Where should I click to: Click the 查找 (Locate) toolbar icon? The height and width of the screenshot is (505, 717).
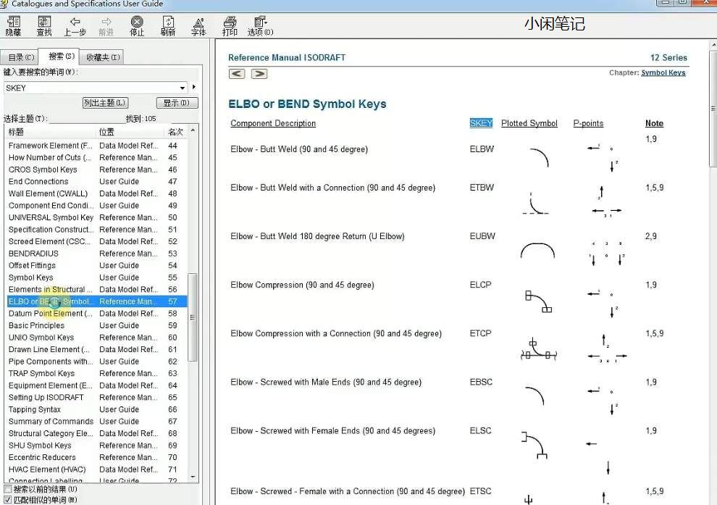43,26
